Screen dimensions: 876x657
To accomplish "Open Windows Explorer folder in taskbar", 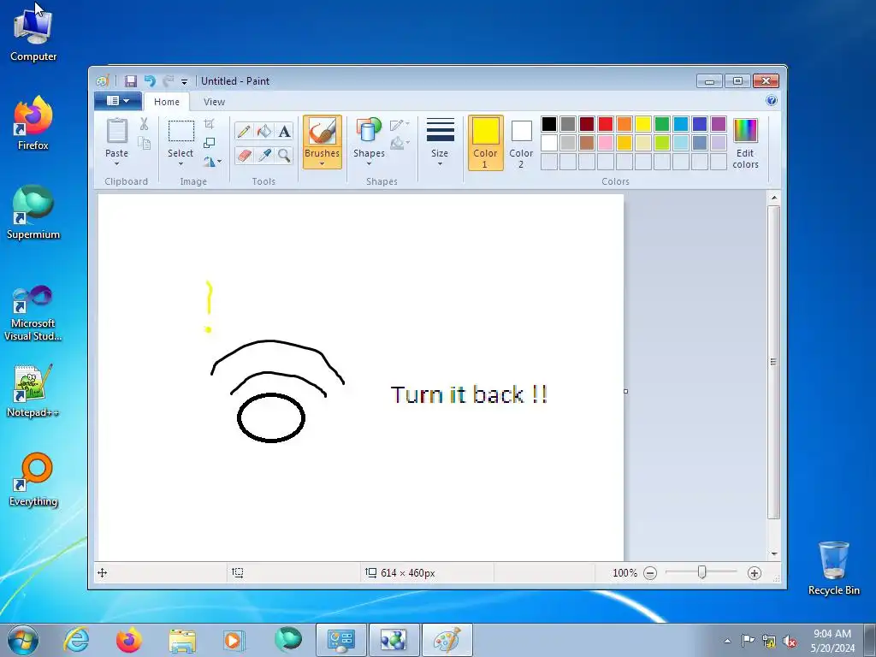I will click(182, 640).
